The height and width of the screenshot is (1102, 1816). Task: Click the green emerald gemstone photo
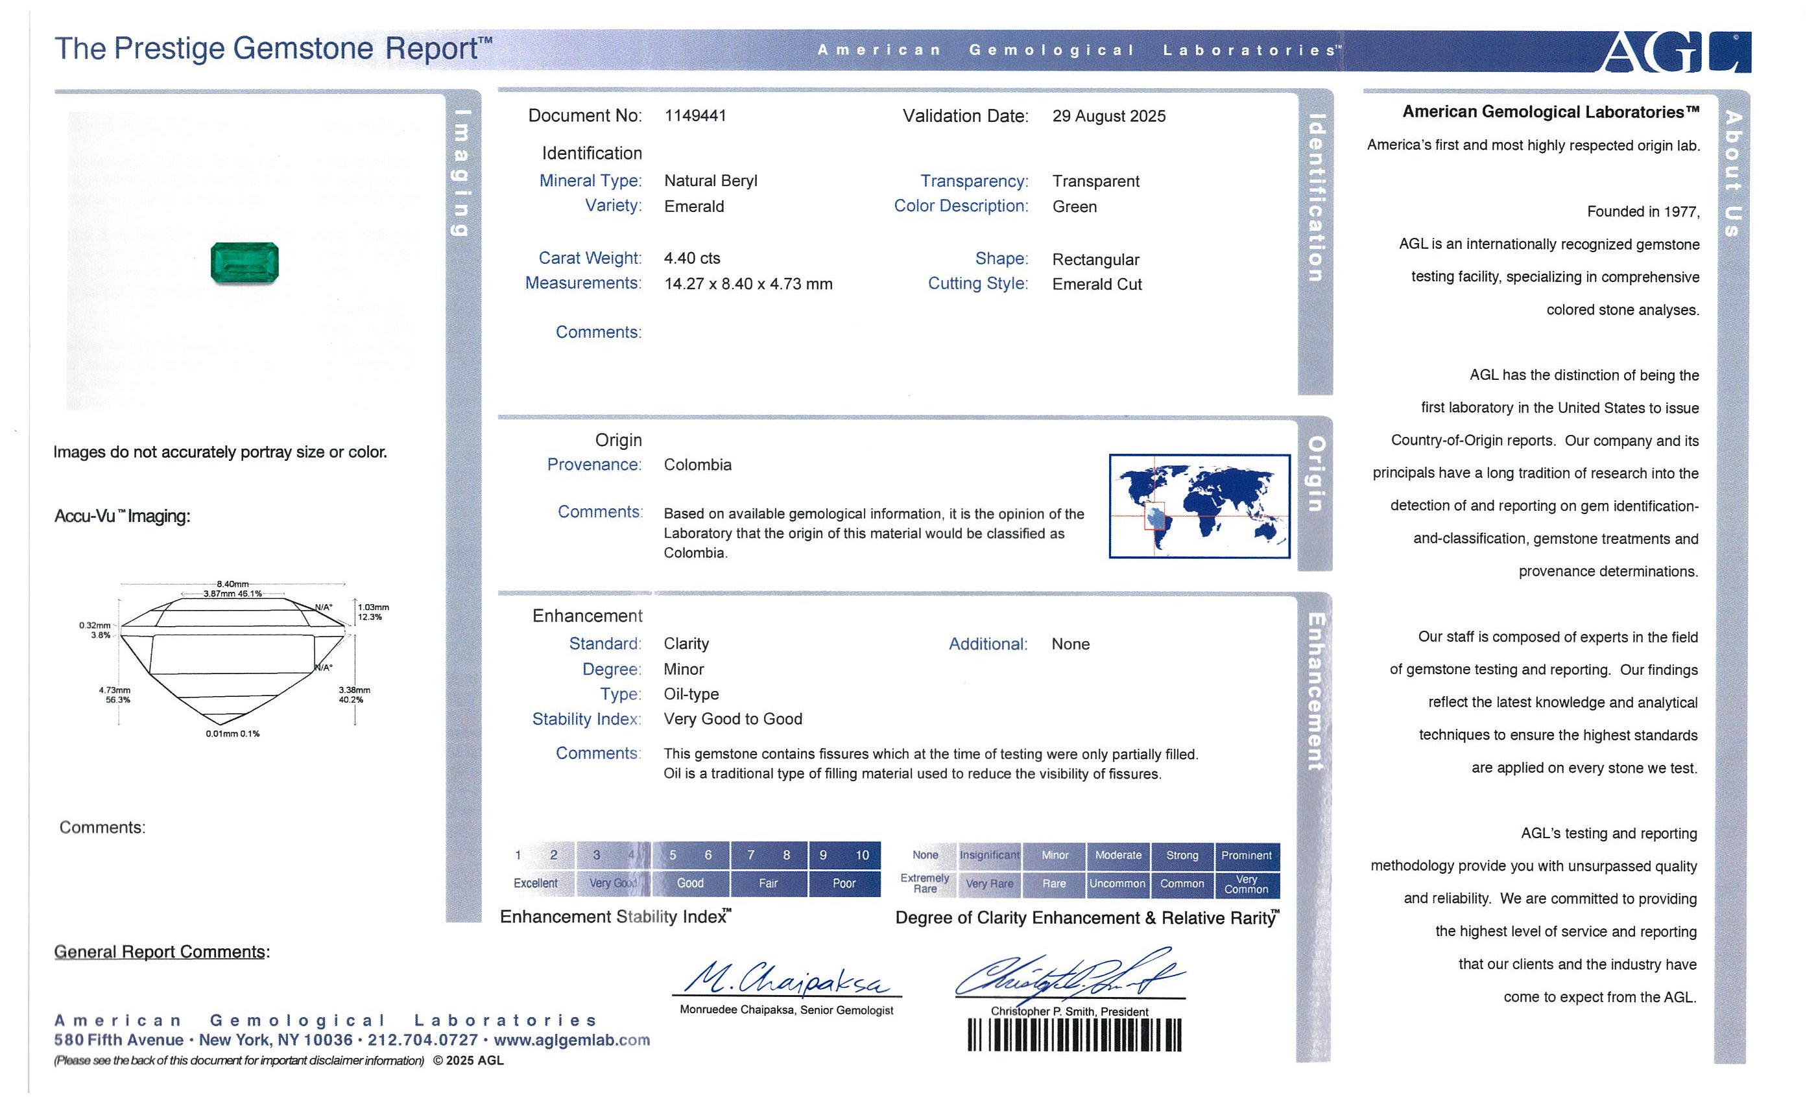pyautogui.click(x=244, y=263)
